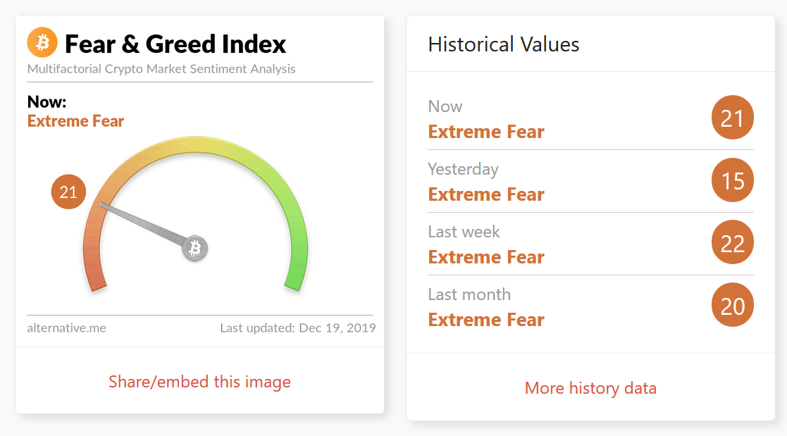Click the Yesterday value badge showing 15

tap(733, 180)
